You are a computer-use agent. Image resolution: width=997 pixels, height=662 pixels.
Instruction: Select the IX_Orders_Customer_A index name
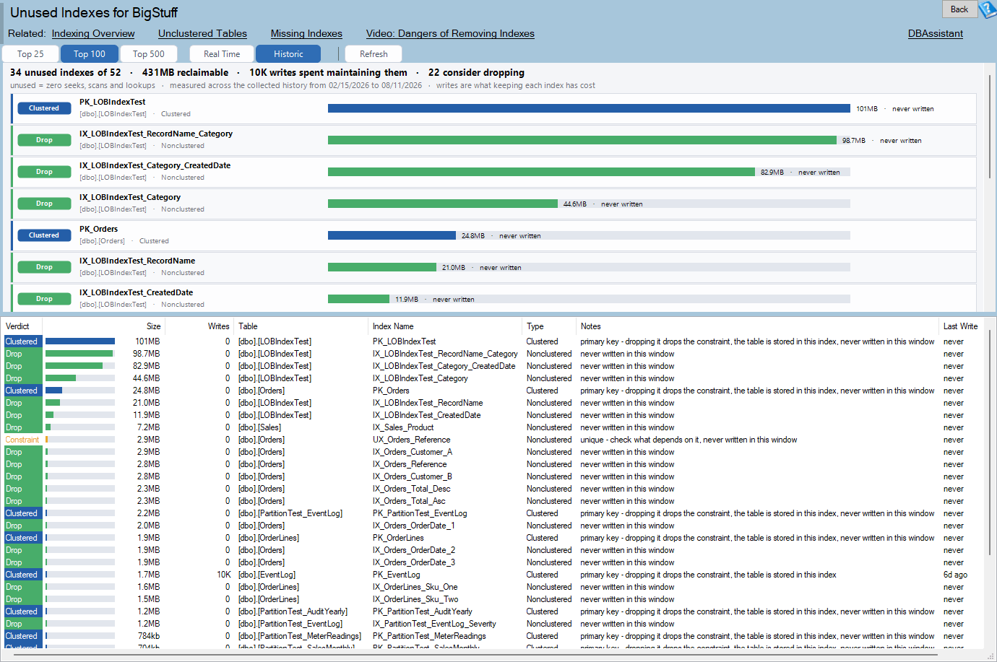click(x=412, y=452)
